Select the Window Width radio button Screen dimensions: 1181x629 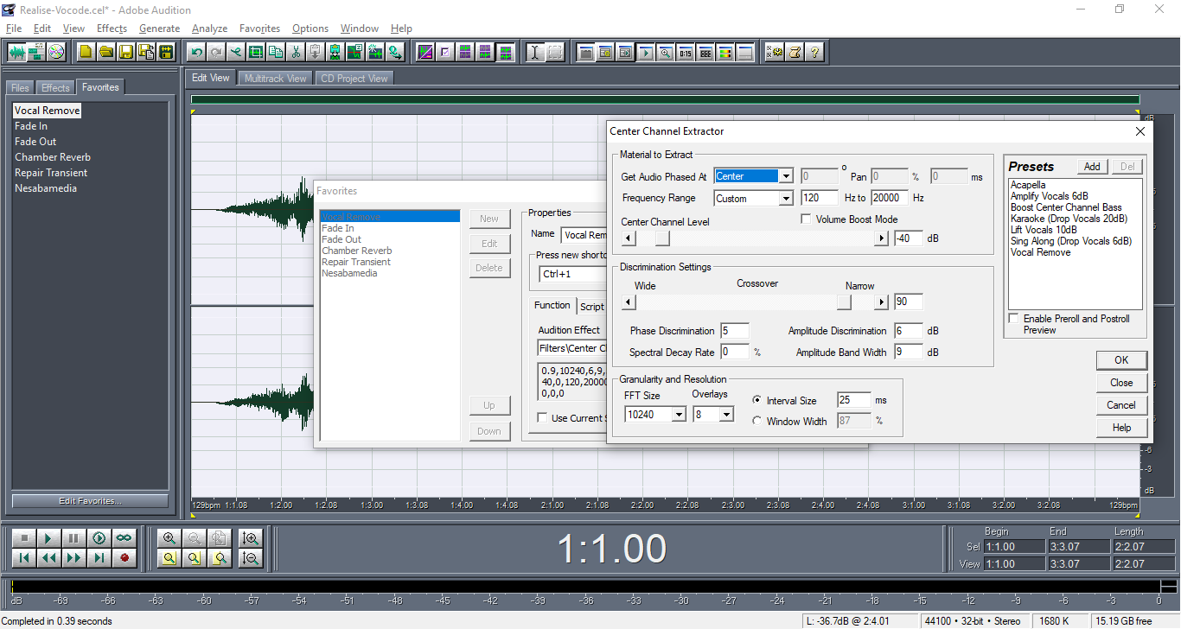tap(757, 422)
